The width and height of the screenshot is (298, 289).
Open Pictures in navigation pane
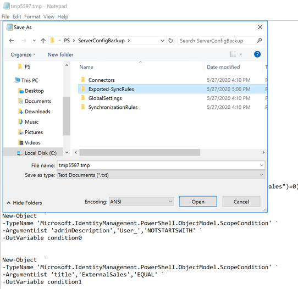[x=30, y=132]
